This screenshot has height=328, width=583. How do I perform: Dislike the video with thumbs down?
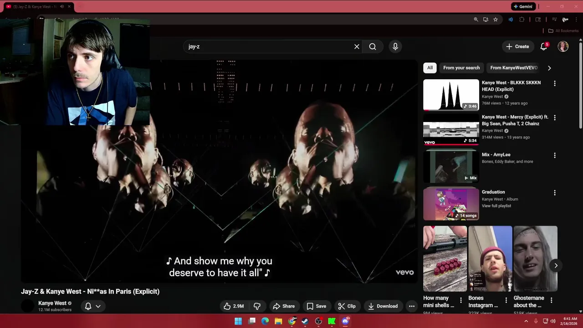[x=257, y=306]
